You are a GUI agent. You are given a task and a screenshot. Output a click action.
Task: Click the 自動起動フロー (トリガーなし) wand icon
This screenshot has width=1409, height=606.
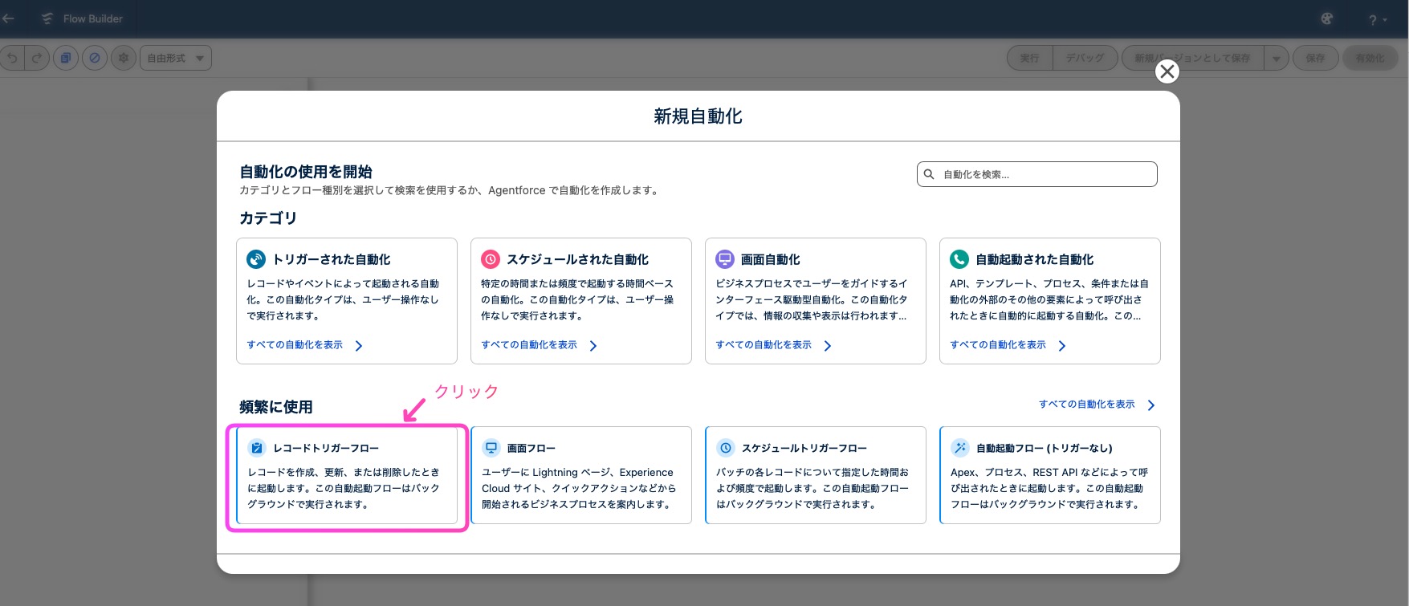tap(960, 448)
